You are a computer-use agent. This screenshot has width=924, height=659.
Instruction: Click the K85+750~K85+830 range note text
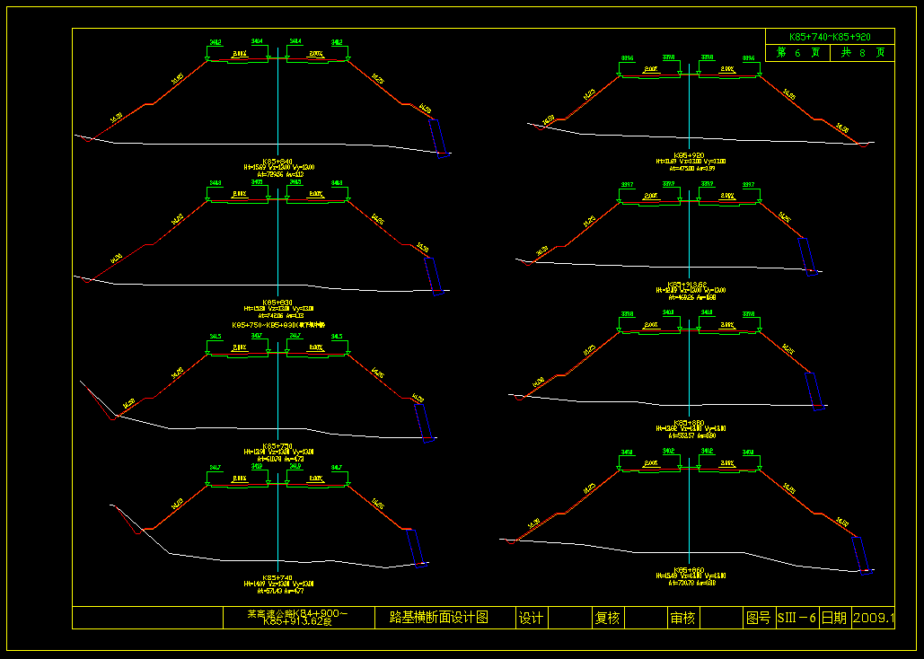coord(277,325)
